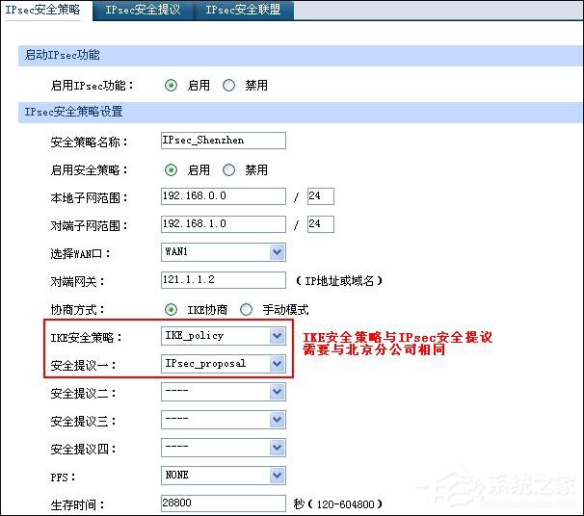Click the 对端子网范围 address field

click(x=224, y=224)
